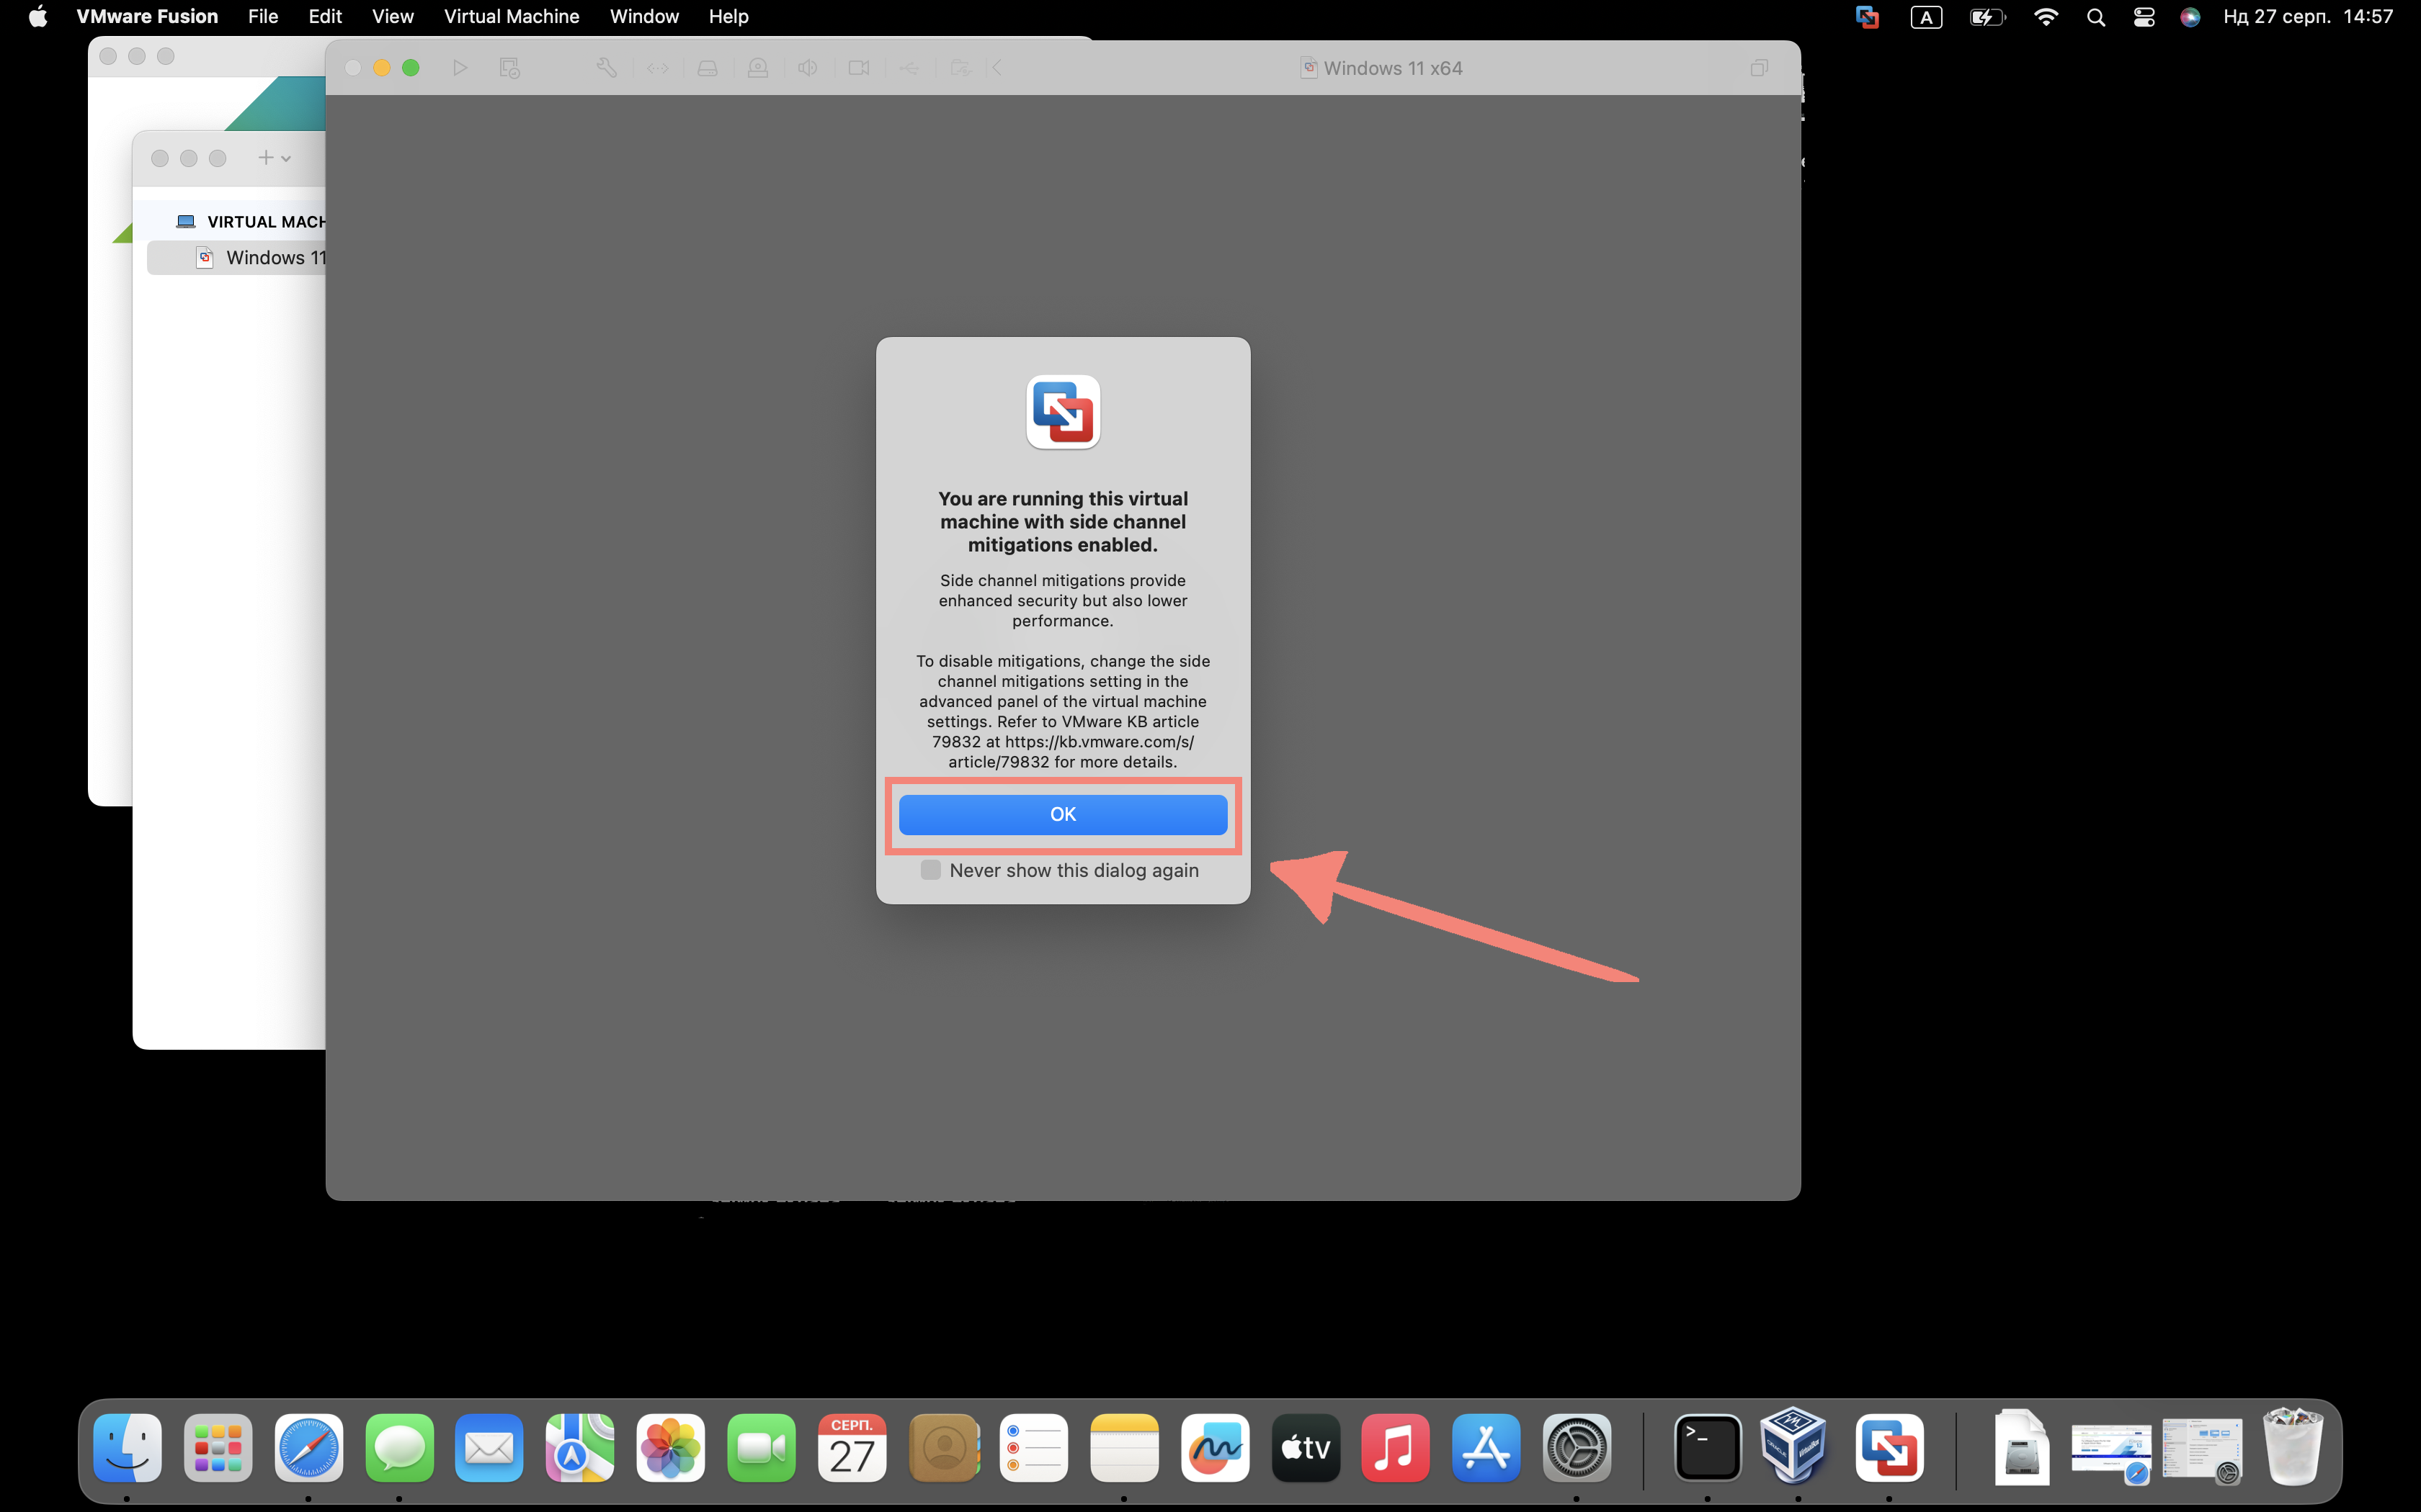Open Photos from the Dock
This screenshot has height=1512, width=2421.
pos(670,1447)
